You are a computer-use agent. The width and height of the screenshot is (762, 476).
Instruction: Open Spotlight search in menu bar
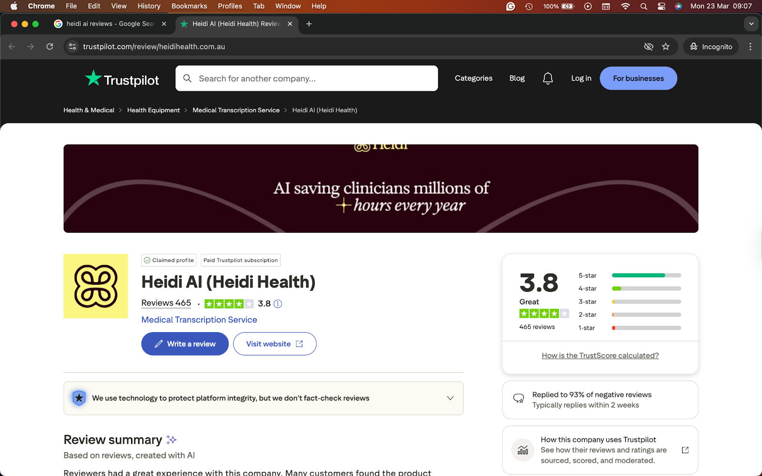(x=643, y=6)
